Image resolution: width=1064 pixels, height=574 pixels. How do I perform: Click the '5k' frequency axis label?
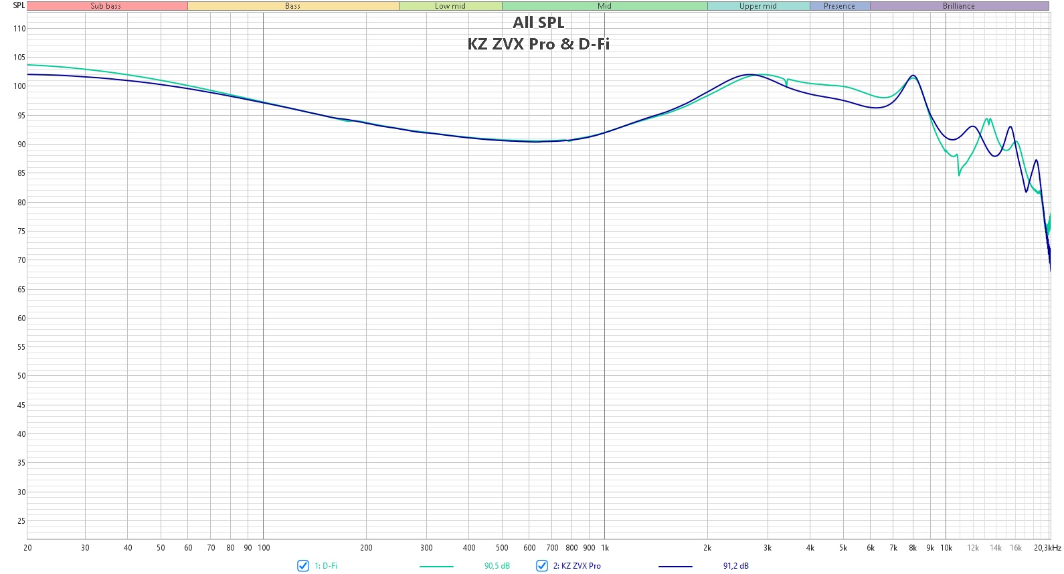843,548
